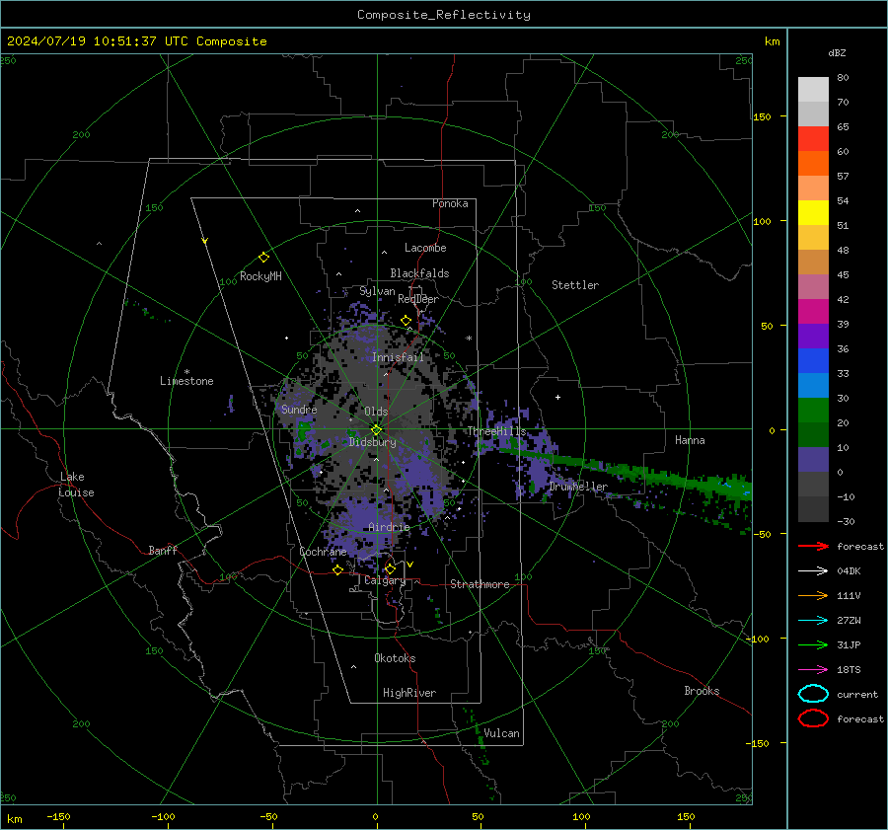Click the blue 36 dBZ color swatch
This screenshot has height=830, width=888.
click(813, 361)
